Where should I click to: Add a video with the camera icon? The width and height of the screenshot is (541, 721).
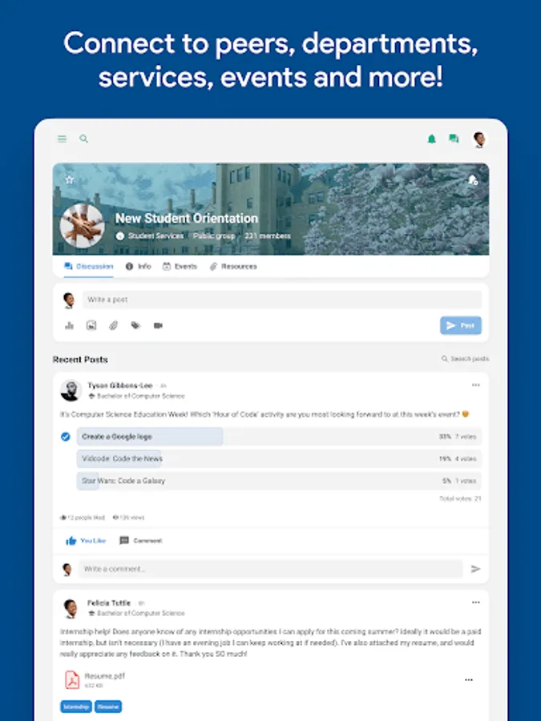click(x=158, y=325)
